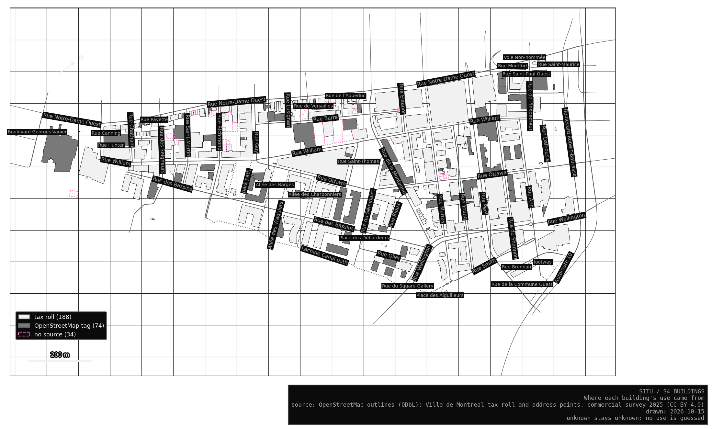The width and height of the screenshot is (712, 429).
Task: Click the 'Rue Rioux' label
Action: click(395, 215)
